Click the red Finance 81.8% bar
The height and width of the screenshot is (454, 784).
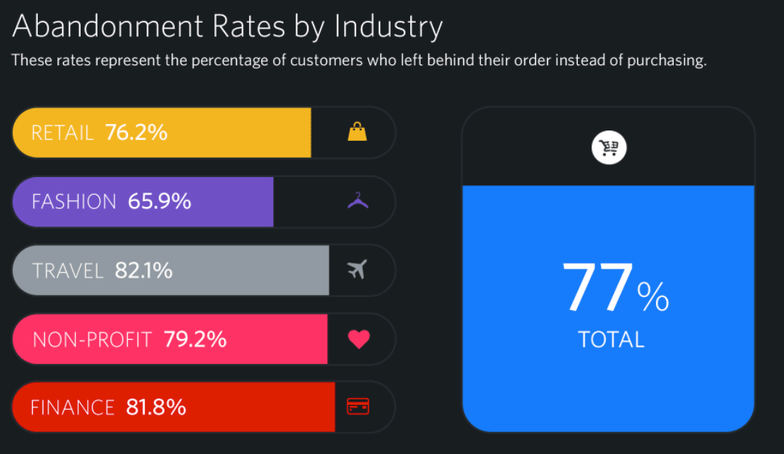173,407
